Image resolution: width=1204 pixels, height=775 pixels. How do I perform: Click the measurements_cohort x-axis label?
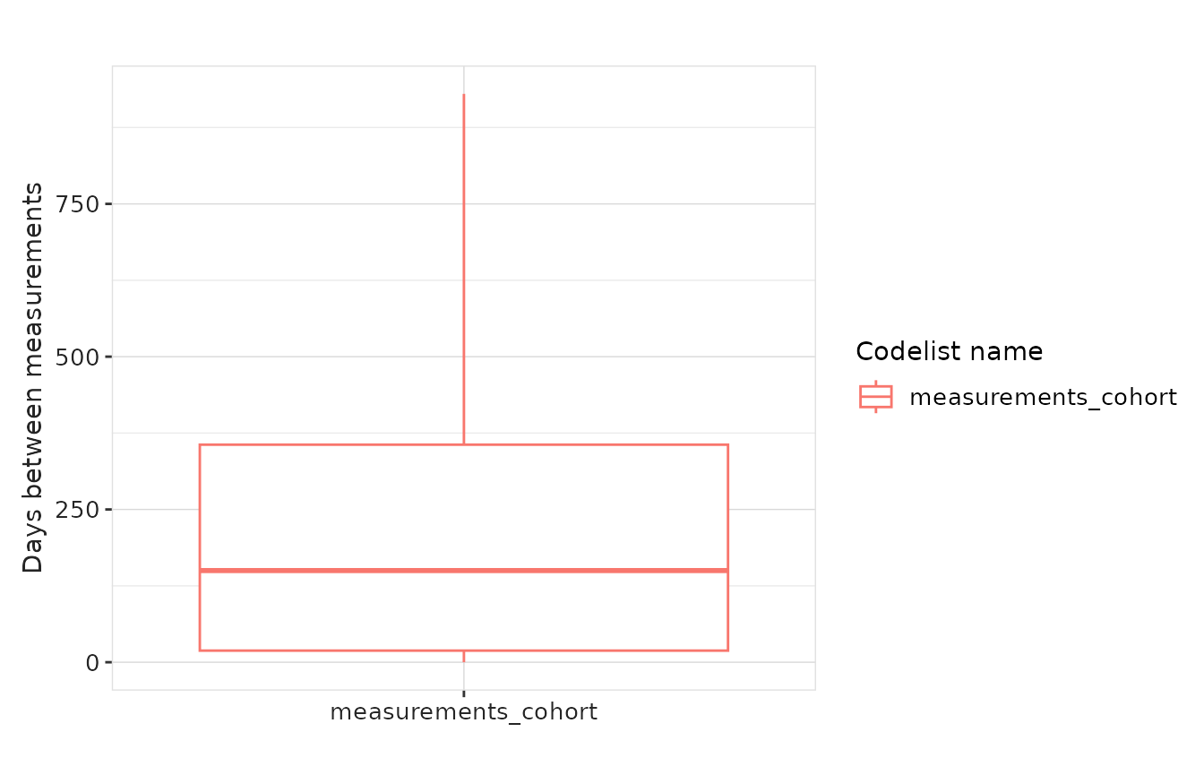pyautogui.click(x=463, y=713)
